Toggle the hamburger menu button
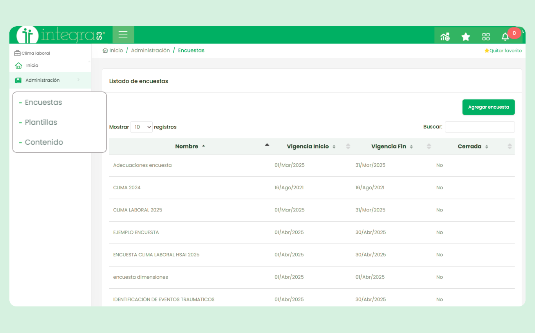The width and height of the screenshot is (535, 333). point(123,35)
